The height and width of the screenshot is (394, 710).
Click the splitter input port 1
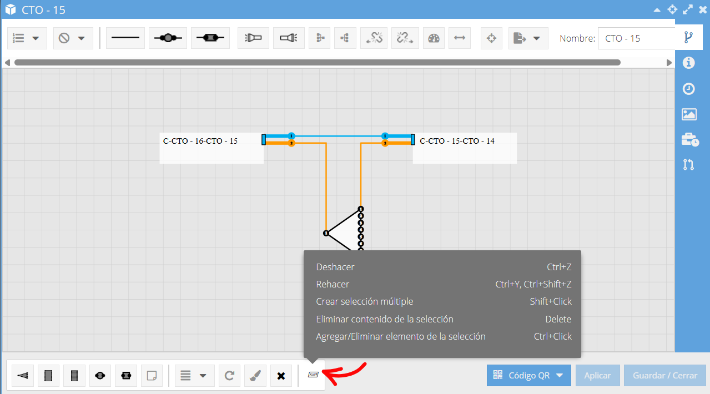[326, 233]
